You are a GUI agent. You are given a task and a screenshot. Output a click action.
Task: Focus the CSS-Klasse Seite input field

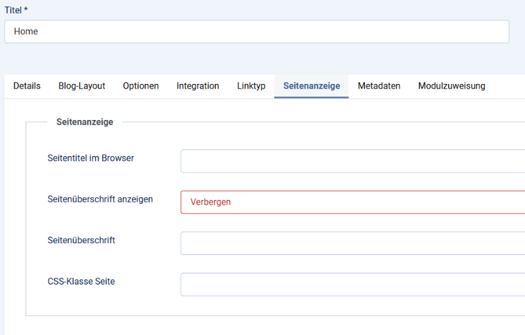pos(353,284)
